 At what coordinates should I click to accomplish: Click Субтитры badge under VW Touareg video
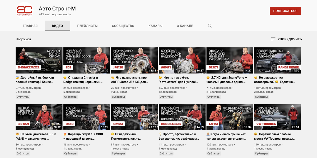point(262,154)
